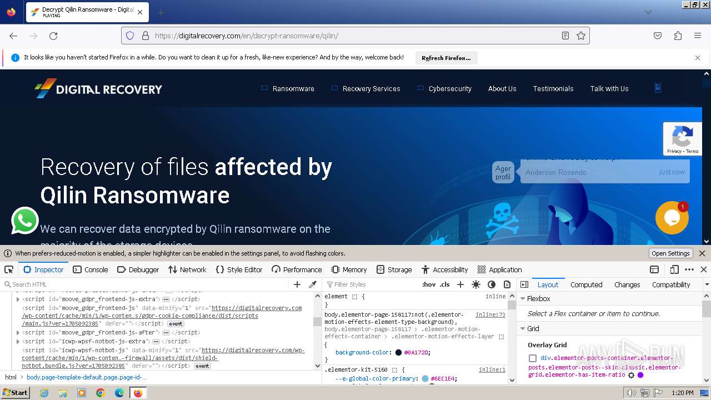Screen dimensions: 711x400
Task: Expand moove_gdpr_frontend-js-extra script node
Action: tap(18, 299)
